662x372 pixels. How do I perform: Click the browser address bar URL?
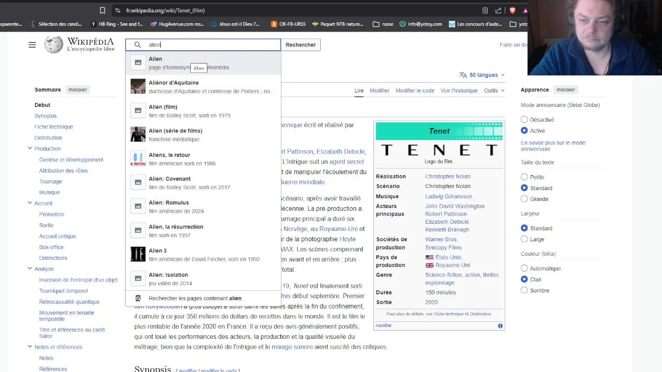165,10
